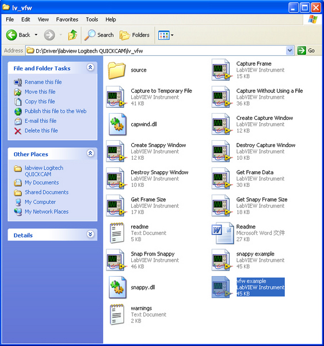Click the Forward navigation arrow
This screenshot has width=324, height=346.
(x=49, y=35)
